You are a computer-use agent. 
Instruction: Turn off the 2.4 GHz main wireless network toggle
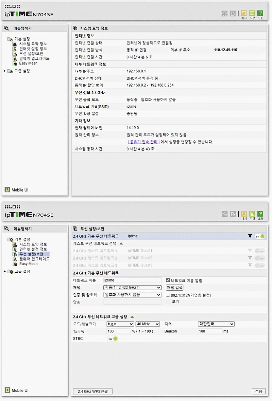click(x=260, y=236)
